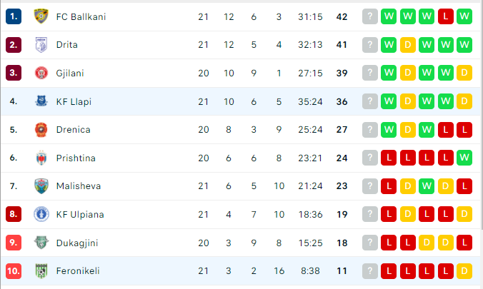The width and height of the screenshot is (483, 289).
Task: Click the KF Ulpiana team logo
Action: point(41,214)
